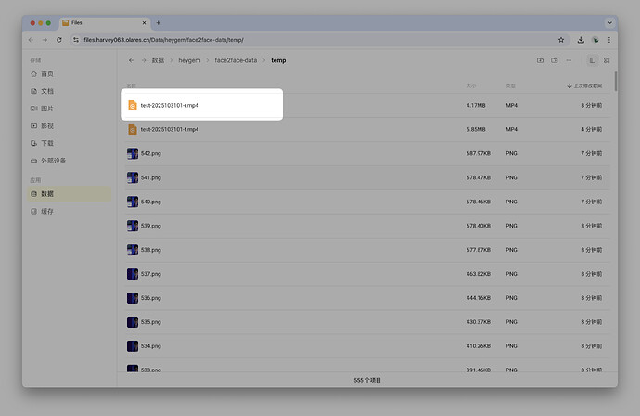Click the upload folder icon in toolbar

point(555,60)
